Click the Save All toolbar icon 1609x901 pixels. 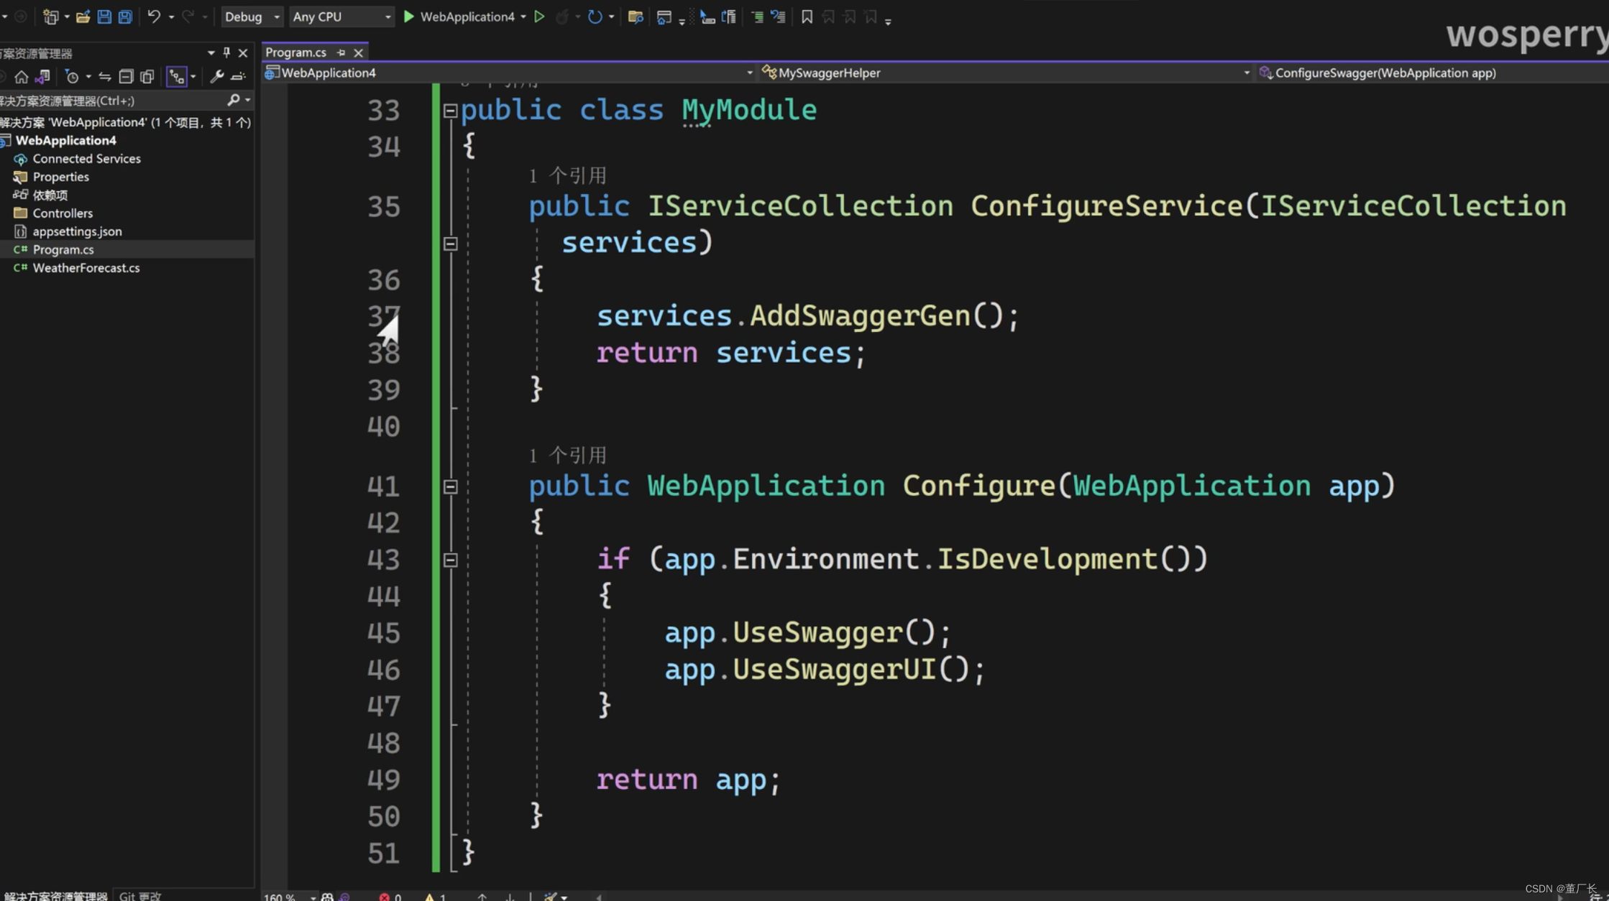[x=125, y=17]
